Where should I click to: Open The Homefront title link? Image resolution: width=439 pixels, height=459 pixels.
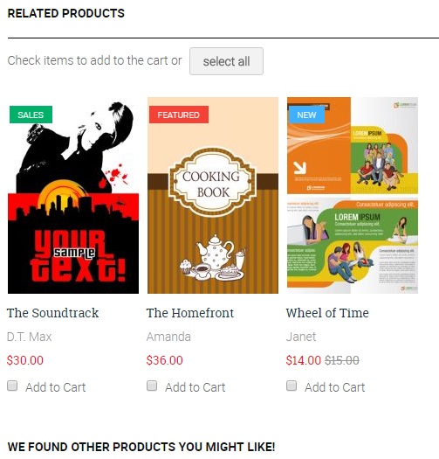coord(190,313)
